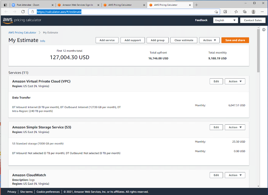The image size is (268, 195).
Task: Open the Privacy footer link
Action: coord(12,192)
